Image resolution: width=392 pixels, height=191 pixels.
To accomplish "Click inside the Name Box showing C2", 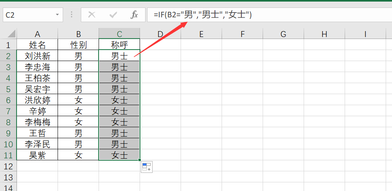I will pyautogui.click(x=28, y=15).
